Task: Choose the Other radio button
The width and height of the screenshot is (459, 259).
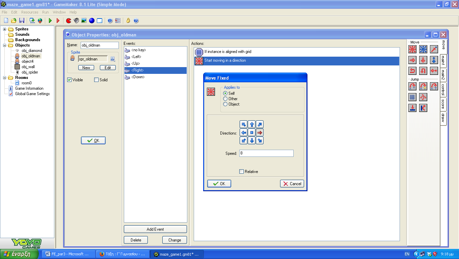Action: click(x=225, y=99)
